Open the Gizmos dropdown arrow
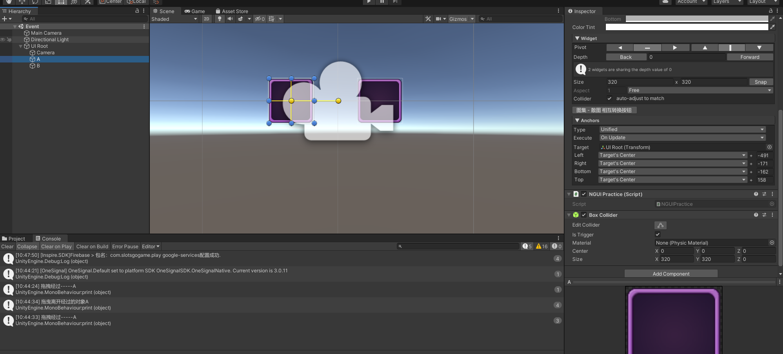The image size is (783, 354). [472, 19]
